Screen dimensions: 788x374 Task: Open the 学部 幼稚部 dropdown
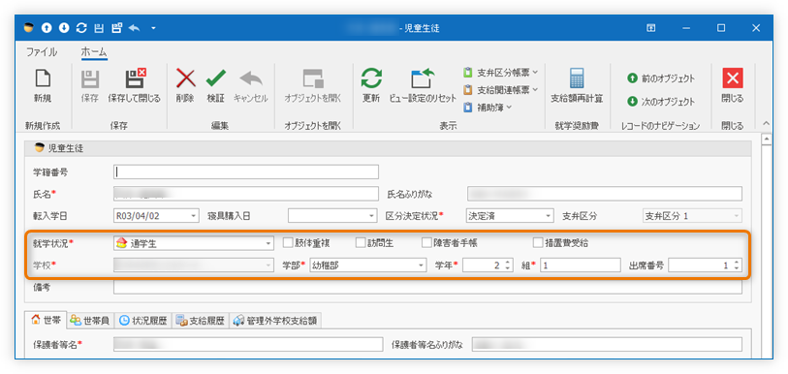coord(422,265)
